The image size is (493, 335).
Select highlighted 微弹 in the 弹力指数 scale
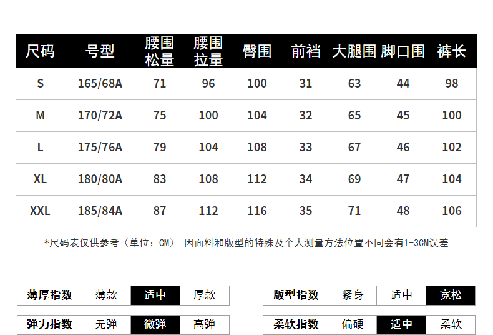point(155,324)
